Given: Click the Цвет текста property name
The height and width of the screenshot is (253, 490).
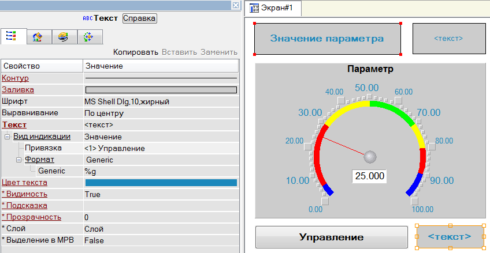Looking at the screenshot, I should (x=25, y=182).
